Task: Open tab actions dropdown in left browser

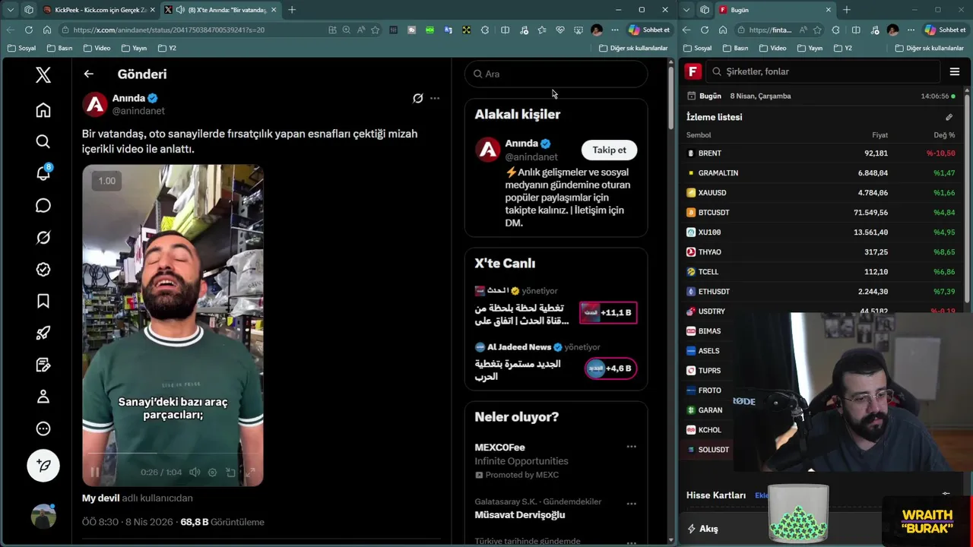Action: click(x=11, y=10)
